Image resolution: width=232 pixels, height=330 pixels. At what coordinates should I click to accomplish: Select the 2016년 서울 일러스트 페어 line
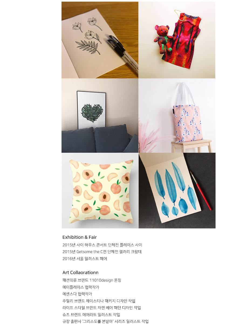tap(85, 259)
